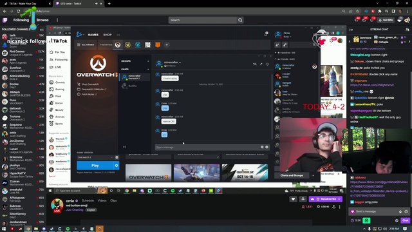The width and height of the screenshot is (412, 232).
Task: Mute the Twitch tab audio
Action: pyautogui.click(x=97, y=4)
